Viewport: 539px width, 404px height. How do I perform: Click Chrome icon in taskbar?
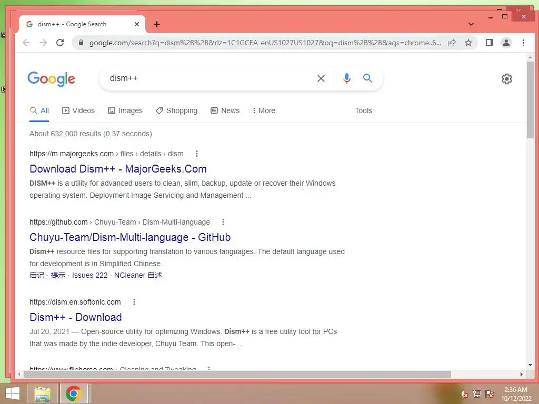point(74,393)
